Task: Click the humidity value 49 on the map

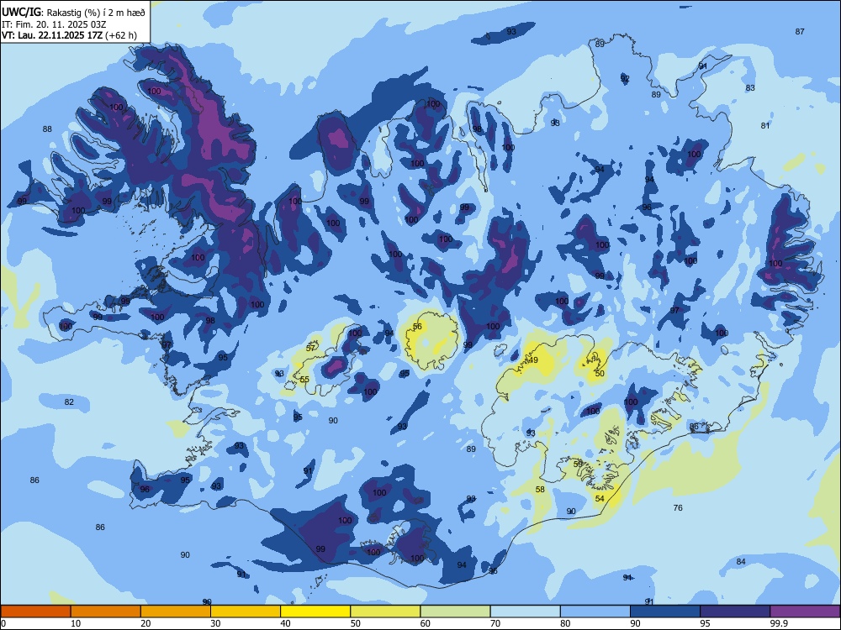Action: pyautogui.click(x=533, y=360)
